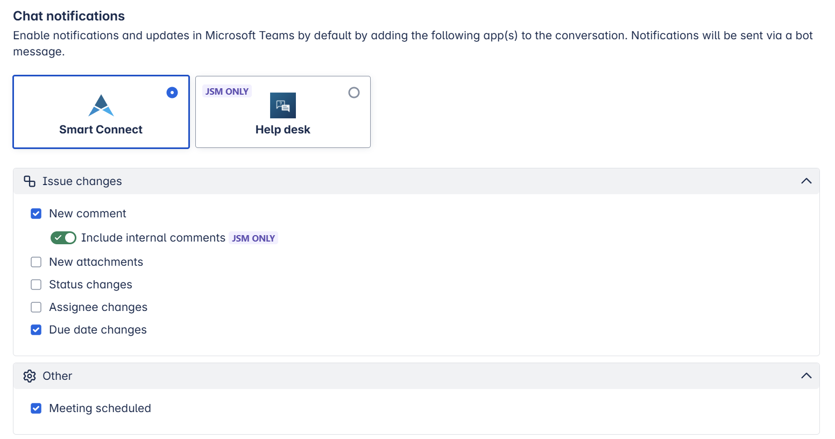Click the JSM ONLY badge beside internal comments
The height and width of the screenshot is (439, 835).
[x=253, y=238]
